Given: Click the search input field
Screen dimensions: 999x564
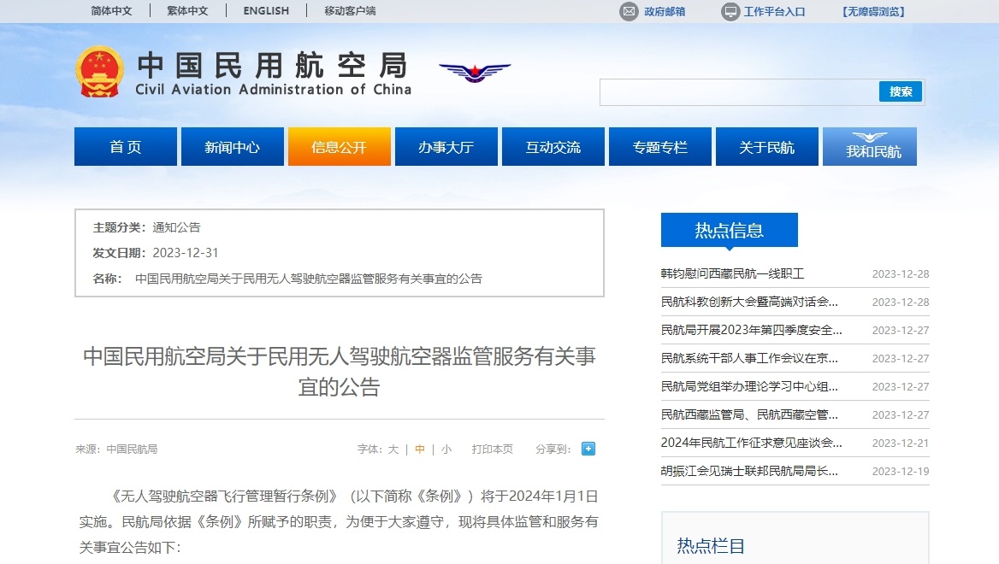Looking at the screenshot, I should (739, 91).
